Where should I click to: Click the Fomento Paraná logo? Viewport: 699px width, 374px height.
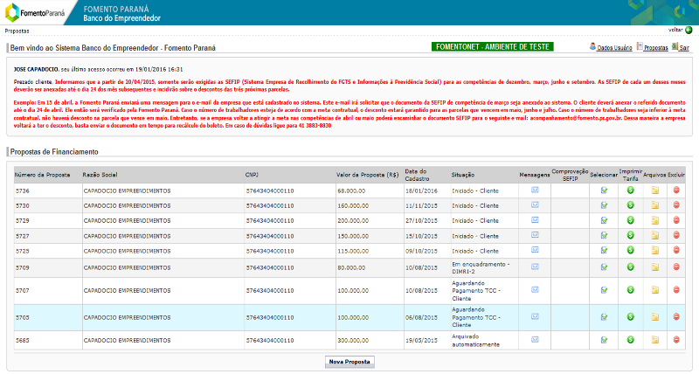(x=34, y=12)
